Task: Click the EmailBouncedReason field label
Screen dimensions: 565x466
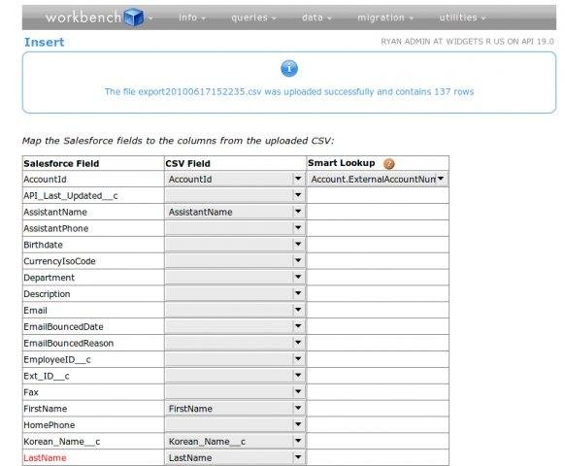Action: (69, 343)
